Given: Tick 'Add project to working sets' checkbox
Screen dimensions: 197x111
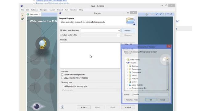Looking at the screenshot, I should [63, 86].
